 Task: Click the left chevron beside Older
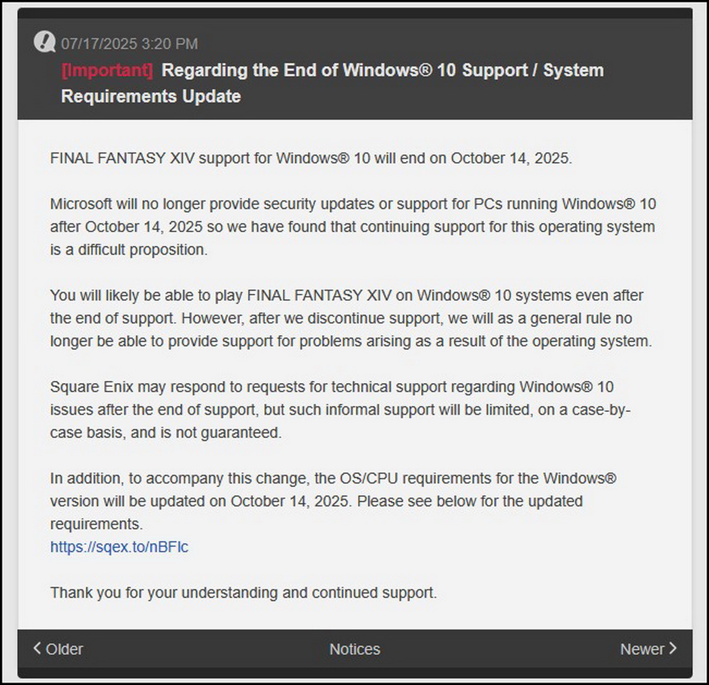(x=37, y=648)
